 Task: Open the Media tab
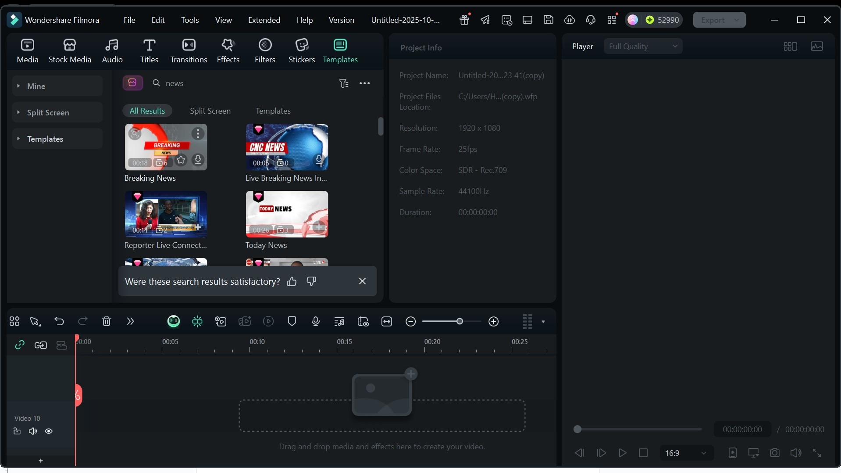28,51
